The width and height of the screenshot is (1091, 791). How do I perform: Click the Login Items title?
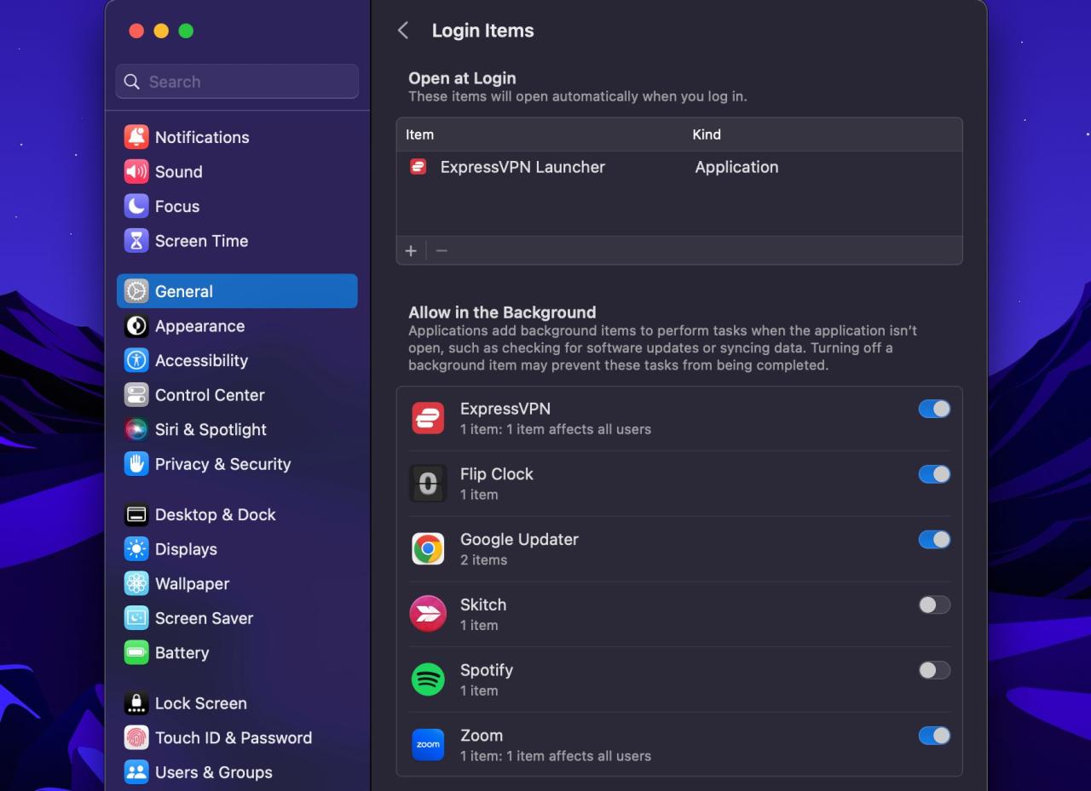[482, 31]
